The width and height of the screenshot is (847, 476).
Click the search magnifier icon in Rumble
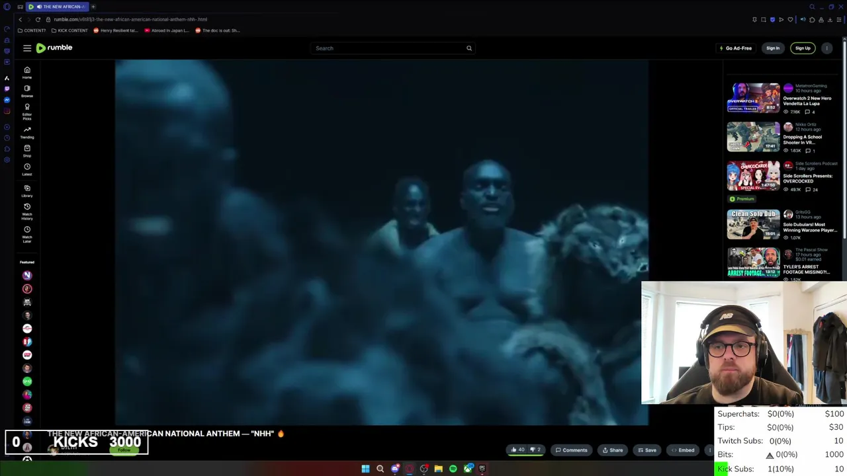(x=469, y=48)
